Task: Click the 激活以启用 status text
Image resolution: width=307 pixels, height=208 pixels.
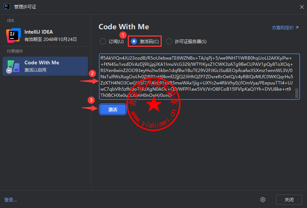Action: click(x=35, y=70)
